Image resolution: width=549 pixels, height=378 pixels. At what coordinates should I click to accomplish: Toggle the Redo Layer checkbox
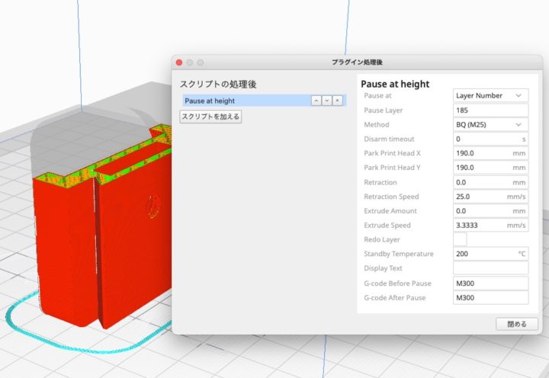460,239
